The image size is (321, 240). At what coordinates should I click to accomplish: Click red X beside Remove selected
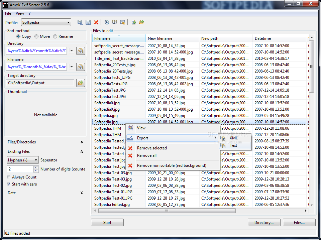point(130,148)
